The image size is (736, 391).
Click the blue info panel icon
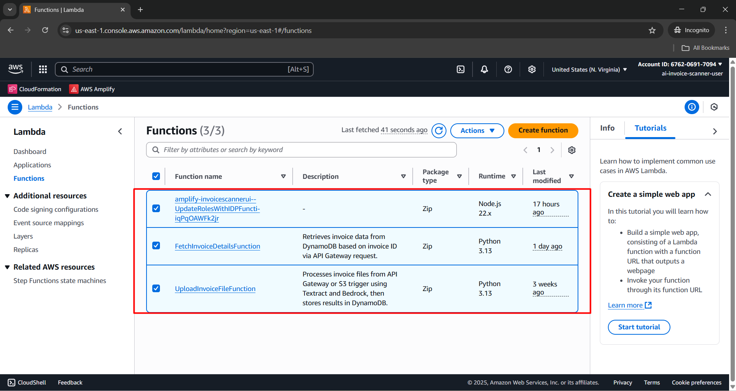pyautogui.click(x=692, y=107)
